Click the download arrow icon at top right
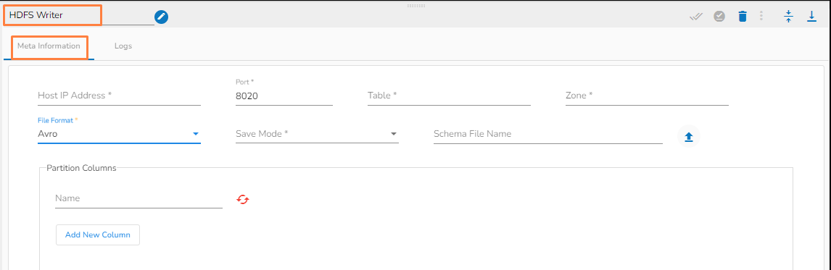This screenshot has width=831, height=270. (811, 17)
